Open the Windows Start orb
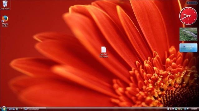Image resolution: width=199 pixels, height=111 pixels. tap(4, 109)
